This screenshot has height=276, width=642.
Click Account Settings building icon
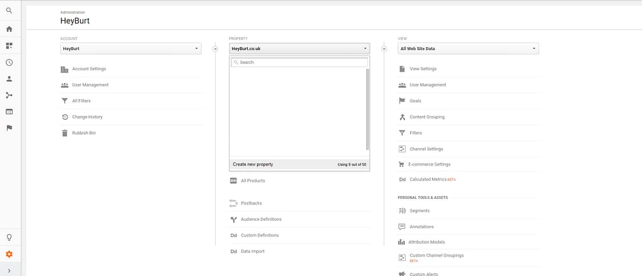coord(65,69)
